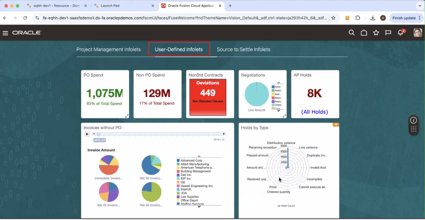
Task: Expand the PO Spend infolet via corner arrow
Action: [126, 116]
